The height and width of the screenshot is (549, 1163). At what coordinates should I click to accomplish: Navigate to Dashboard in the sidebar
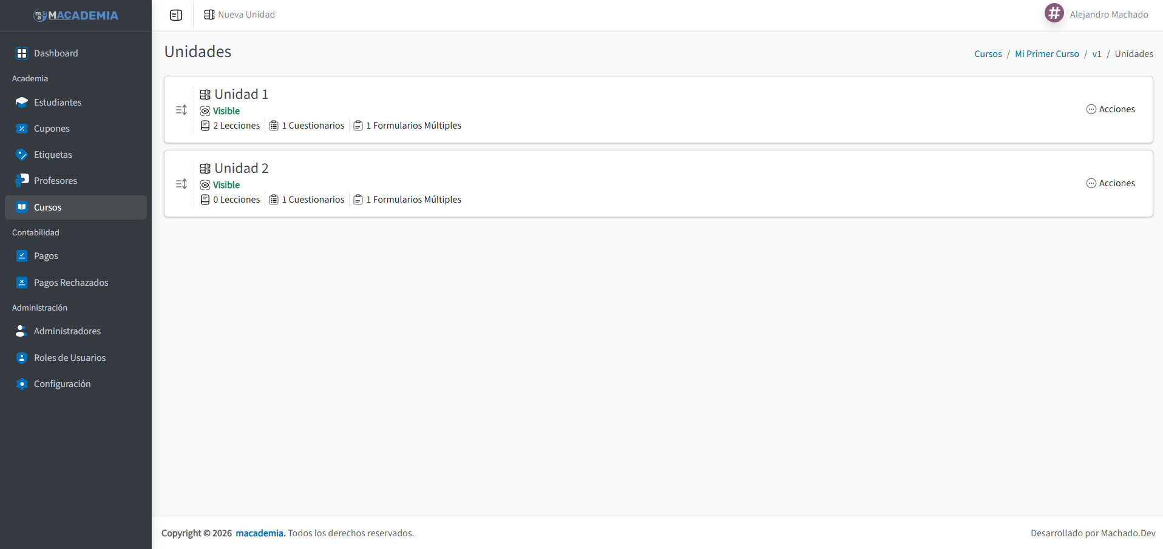click(55, 53)
